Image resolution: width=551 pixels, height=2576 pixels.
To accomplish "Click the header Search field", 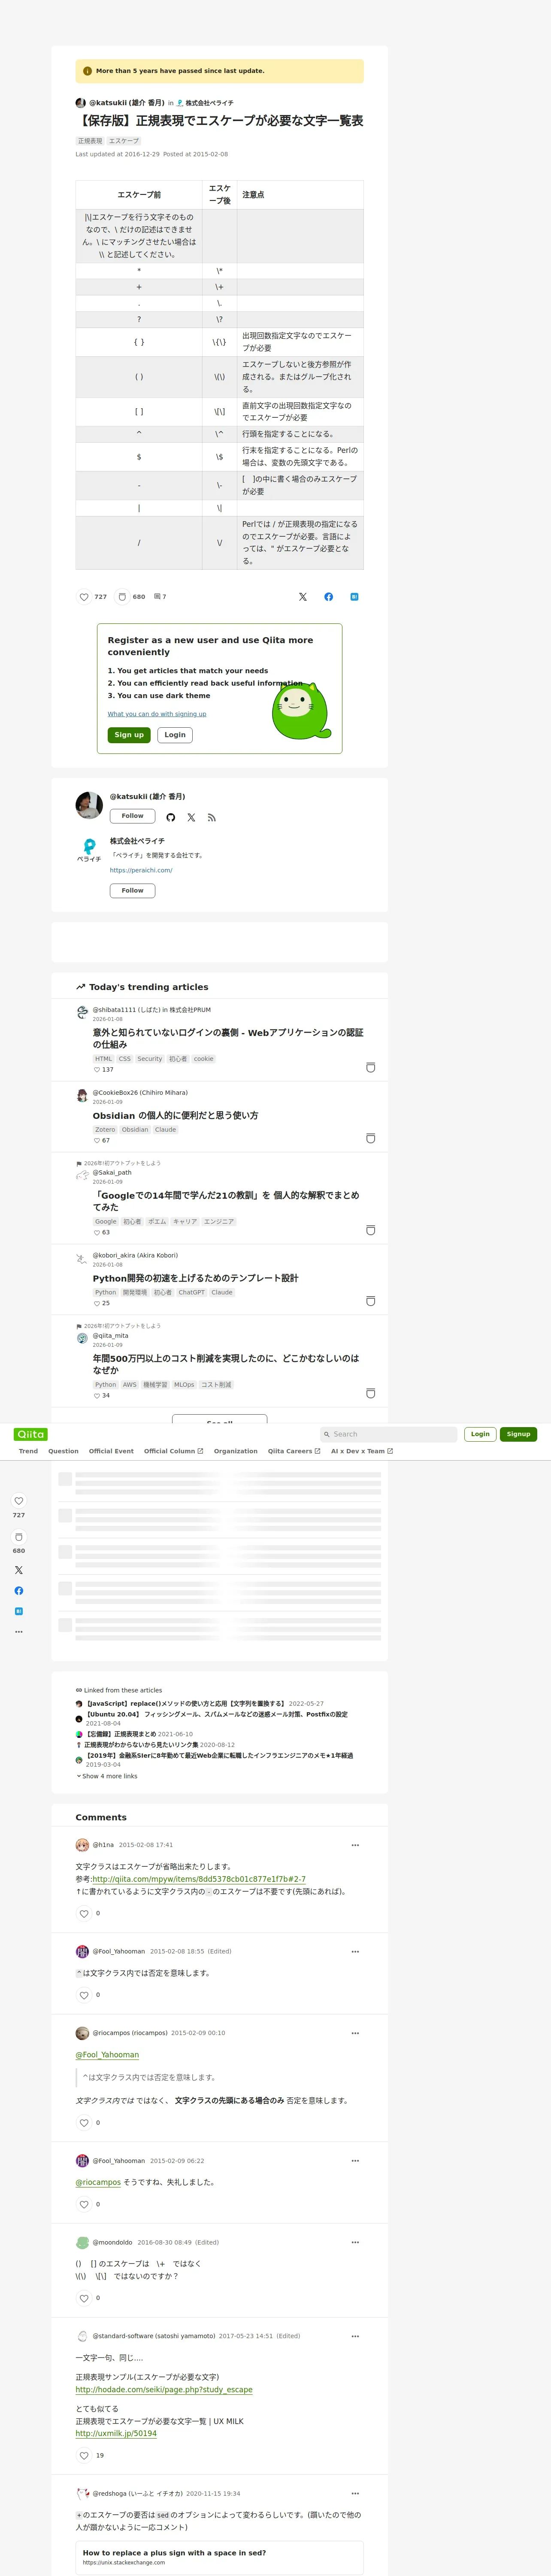I will click(389, 1434).
